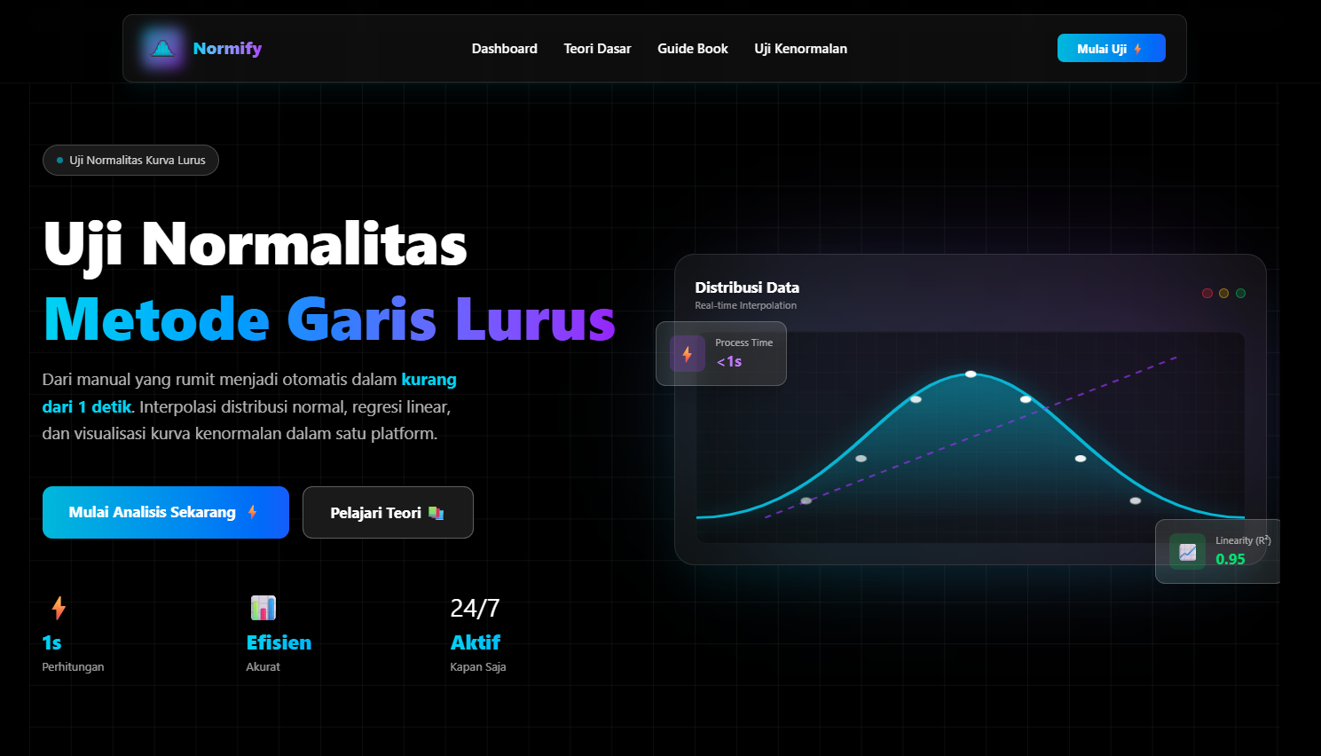The height and width of the screenshot is (756, 1321).
Task: Click the books icon on Pelajari Teori
Action: click(436, 513)
